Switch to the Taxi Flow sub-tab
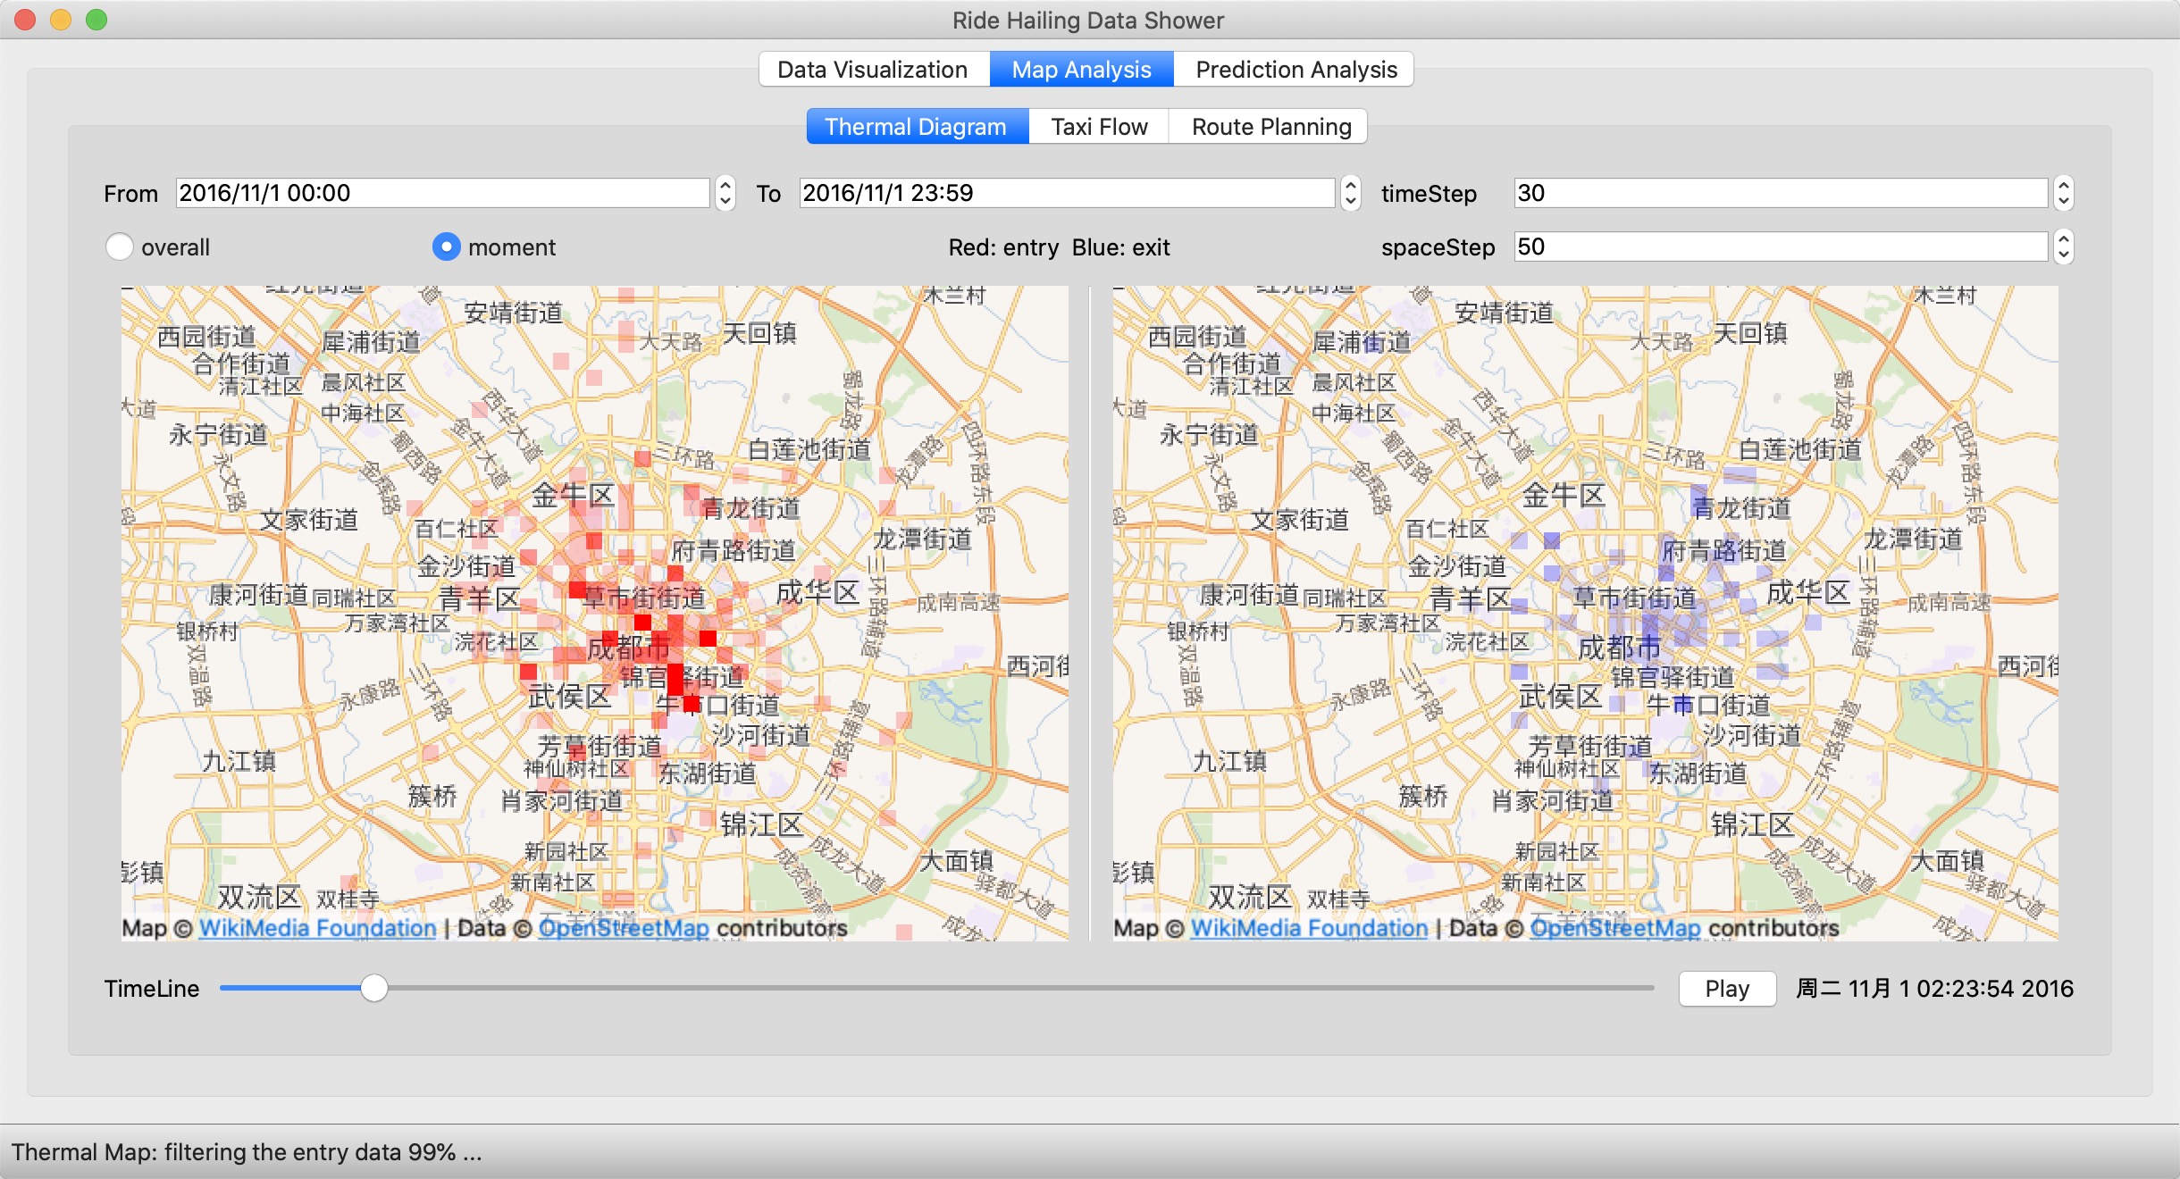2180x1179 pixels. (x=1099, y=127)
